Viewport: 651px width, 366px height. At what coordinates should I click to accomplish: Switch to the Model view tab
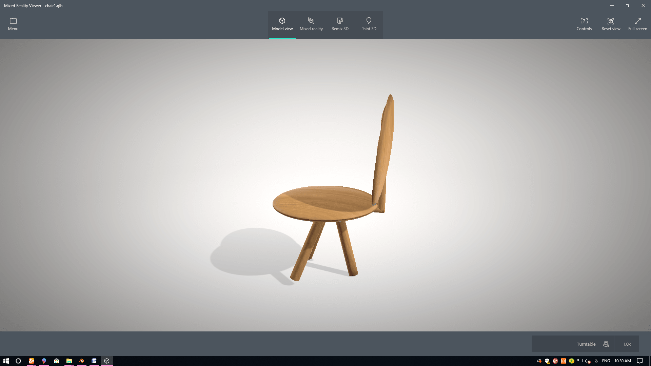coord(282,24)
